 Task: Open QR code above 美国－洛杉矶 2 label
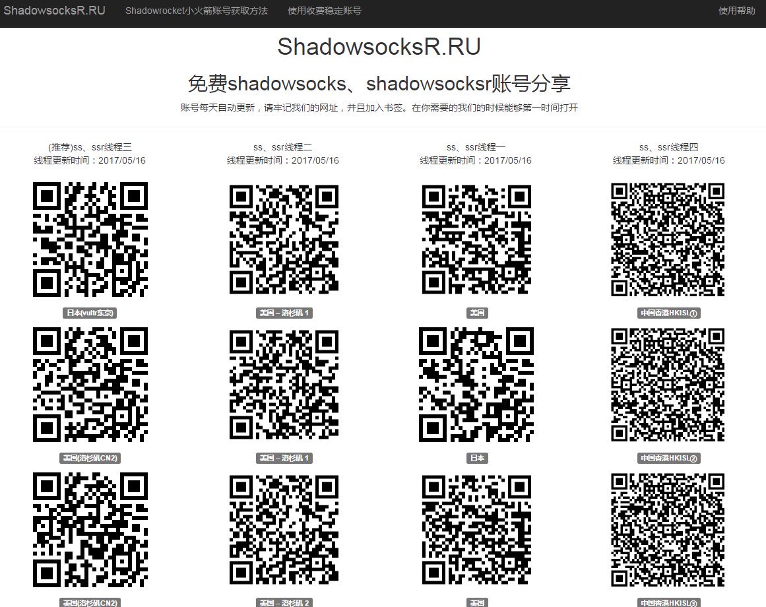(x=284, y=529)
